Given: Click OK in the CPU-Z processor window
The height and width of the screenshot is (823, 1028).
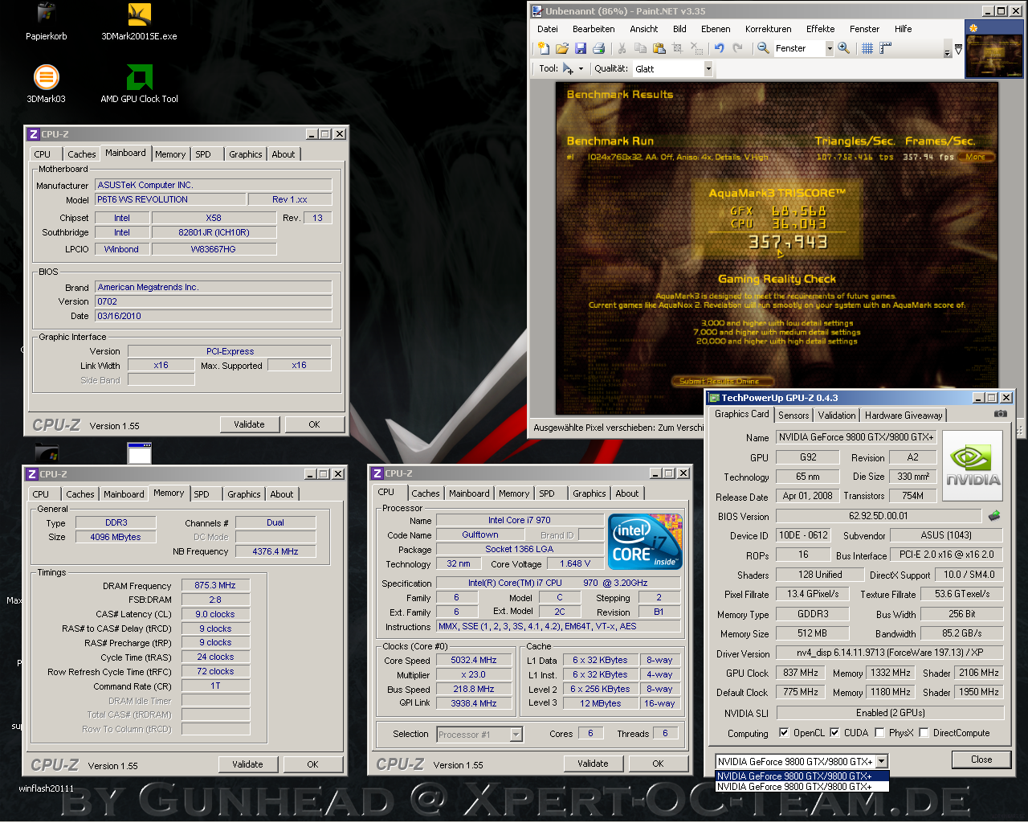Looking at the screenshot, I should 658,764.
